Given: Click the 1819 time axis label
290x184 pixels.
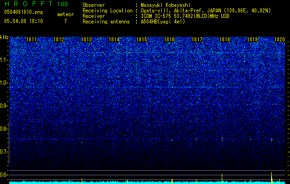Looking at the screenshot, I should coord(252,40).
